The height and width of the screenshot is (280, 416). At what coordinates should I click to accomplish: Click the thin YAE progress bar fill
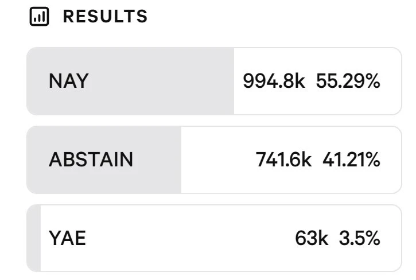click(x=34, y=238)
